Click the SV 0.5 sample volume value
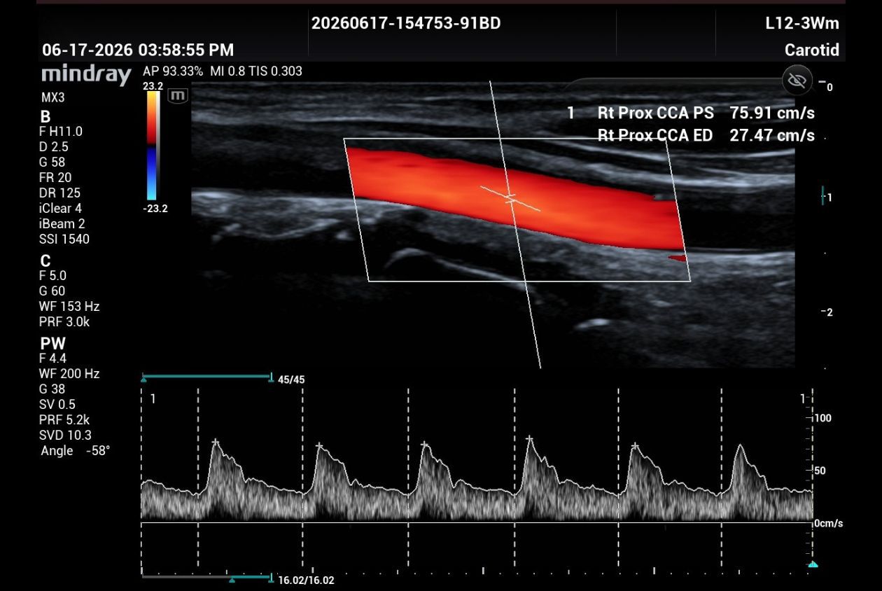The width and height of the screenshot is (882, 591). (x=57, y=405)
